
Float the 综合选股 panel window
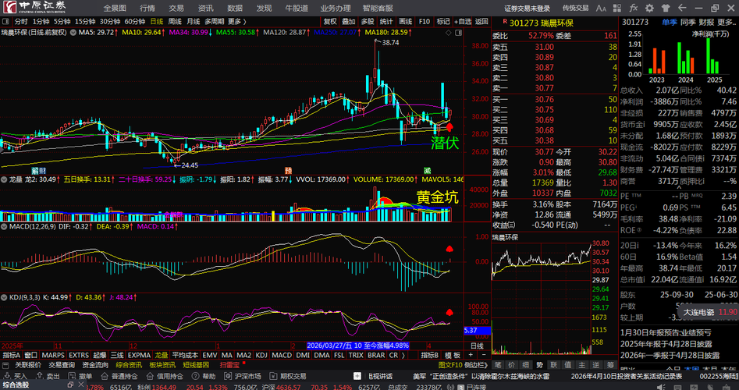tap(71, 385)
